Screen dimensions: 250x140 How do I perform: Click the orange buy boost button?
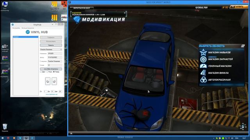click(x=239, y=7)
